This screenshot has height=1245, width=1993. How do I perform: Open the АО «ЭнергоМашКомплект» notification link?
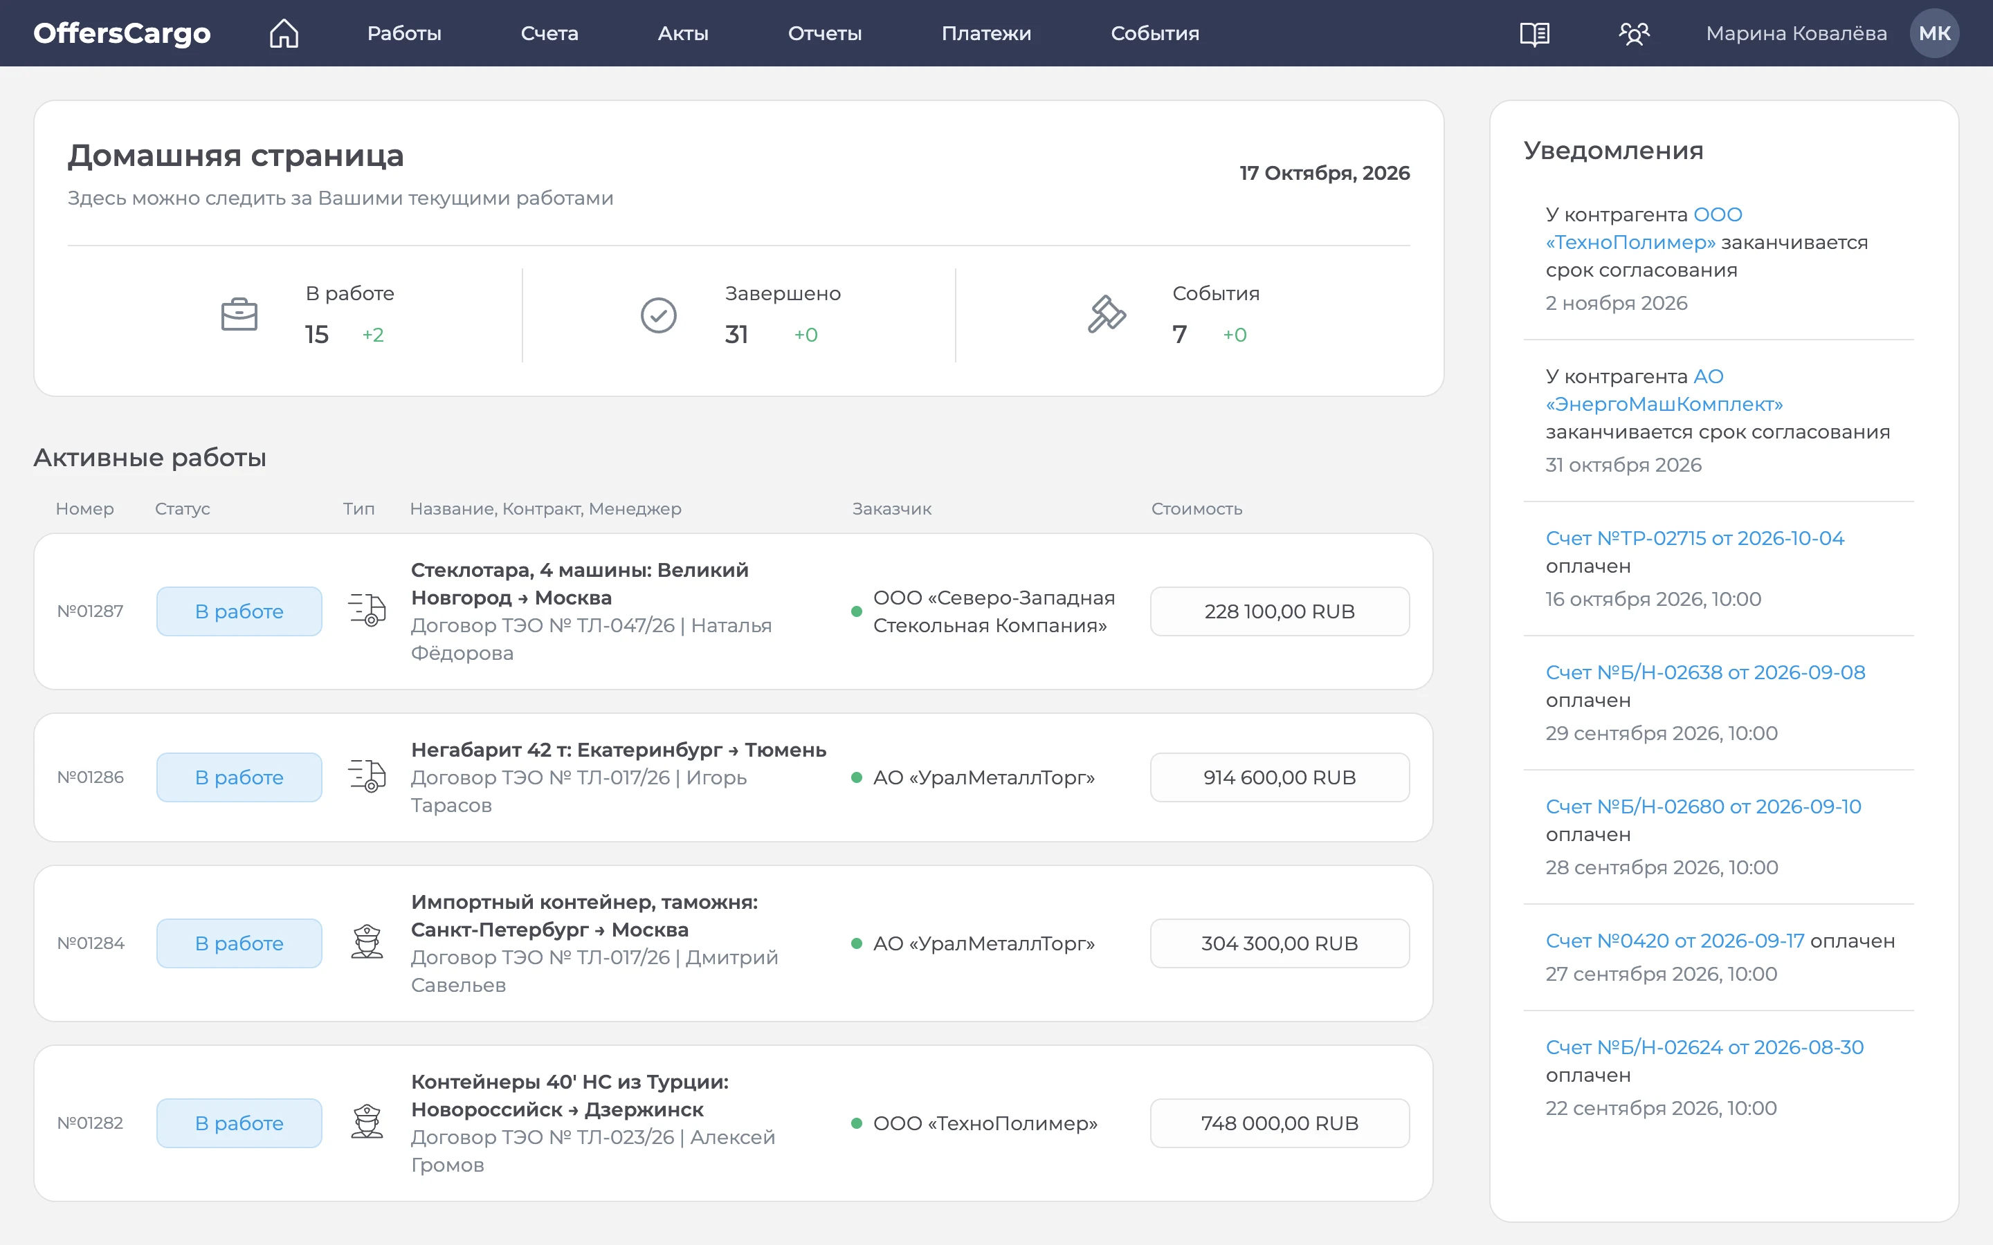(1664, 390)
